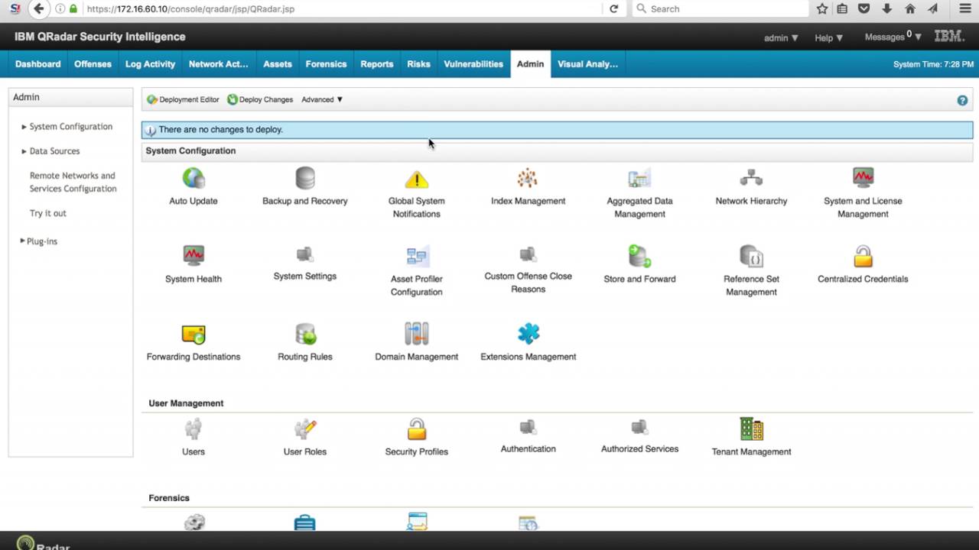Open System Settings

tap(305, 264)
